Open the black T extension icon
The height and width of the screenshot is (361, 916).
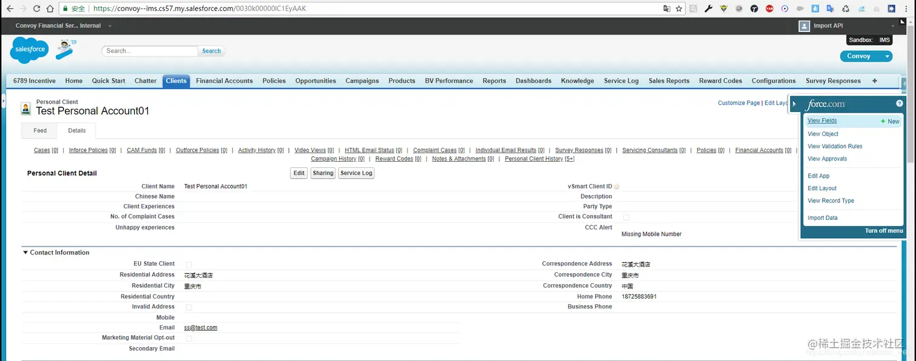pos(754,8)
